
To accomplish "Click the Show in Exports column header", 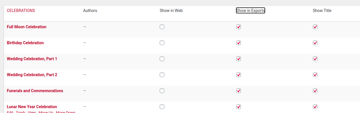I will coord(251,11).
